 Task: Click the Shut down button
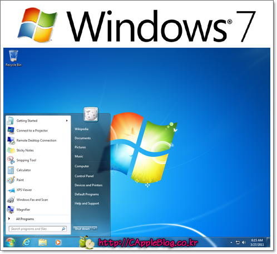(x=82, y=229)
